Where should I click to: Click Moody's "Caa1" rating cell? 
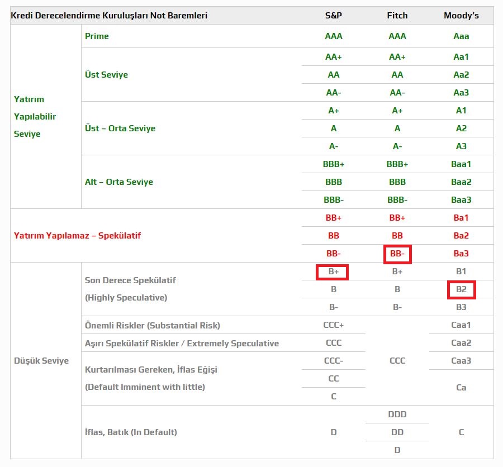coord(461,325)
